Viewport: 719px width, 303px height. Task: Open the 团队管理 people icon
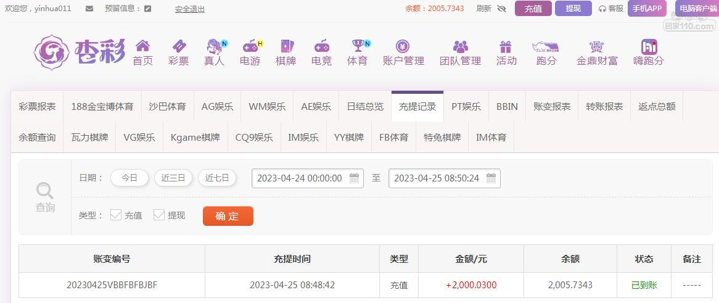(461, 46)
